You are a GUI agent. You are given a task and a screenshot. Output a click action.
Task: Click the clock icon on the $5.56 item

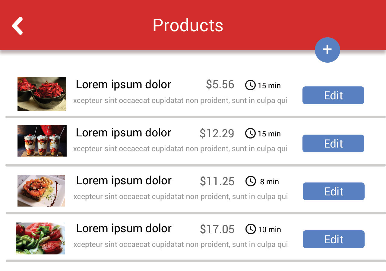point(250,85)
